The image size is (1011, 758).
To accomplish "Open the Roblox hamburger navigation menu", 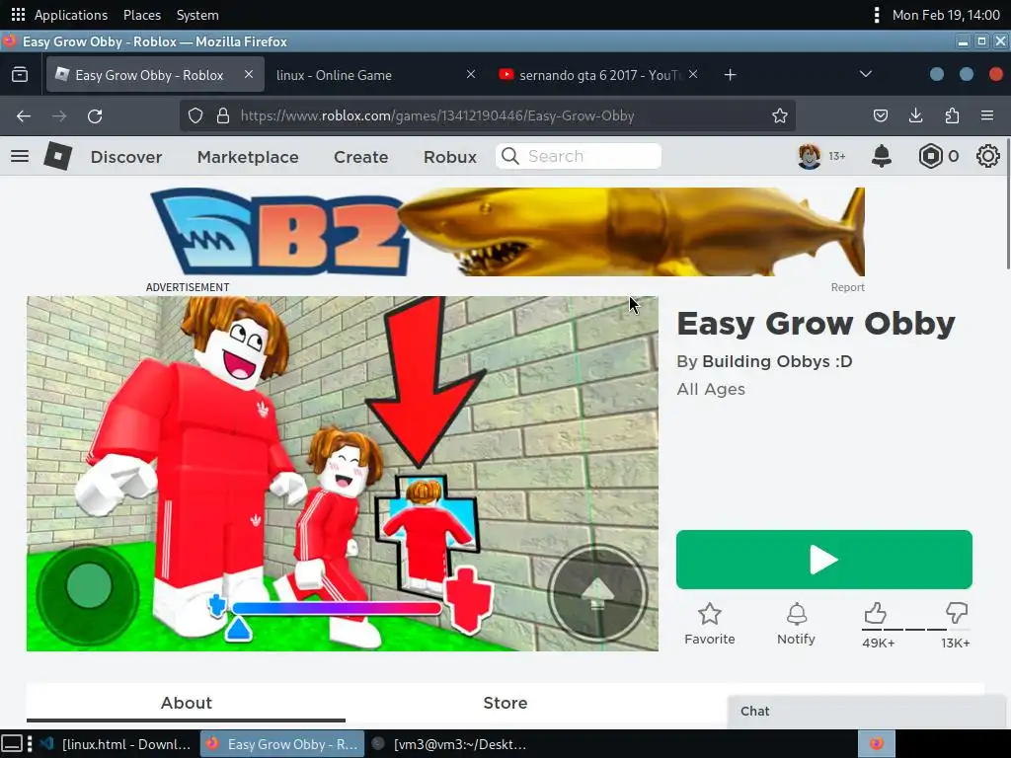I will point(20,156).
